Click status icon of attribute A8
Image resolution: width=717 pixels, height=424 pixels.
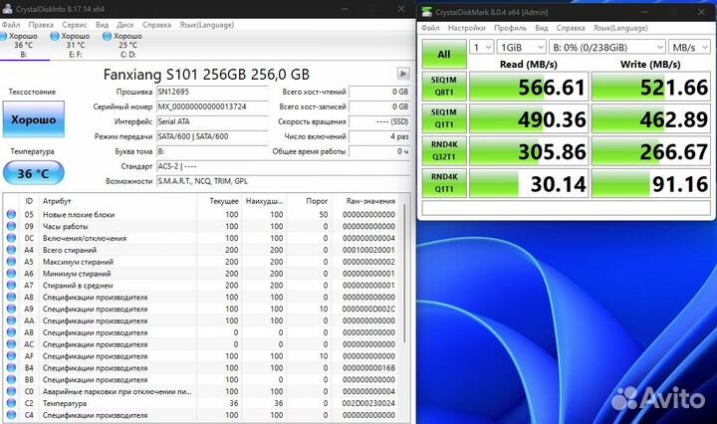pyautogui.click(x=11, y=297)
